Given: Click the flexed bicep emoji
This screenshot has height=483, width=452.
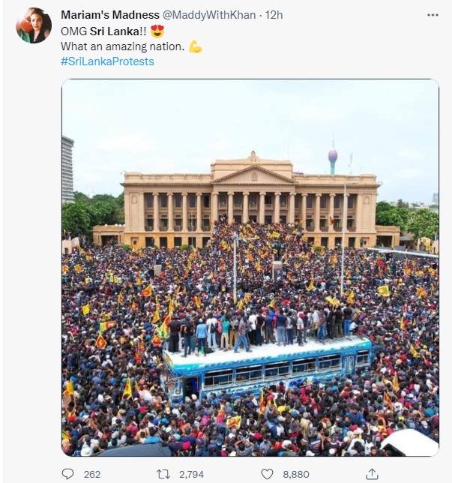Looking at the screenshot, I should coord(195,46).
